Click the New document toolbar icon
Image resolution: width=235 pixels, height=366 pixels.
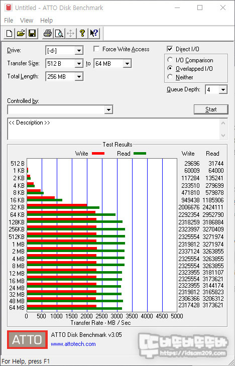[x=10, y=33]
